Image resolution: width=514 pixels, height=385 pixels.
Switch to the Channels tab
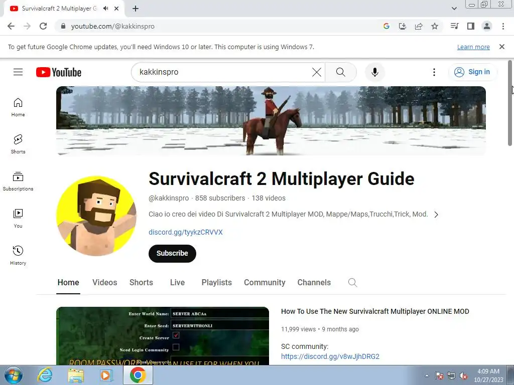click(314, 283)
